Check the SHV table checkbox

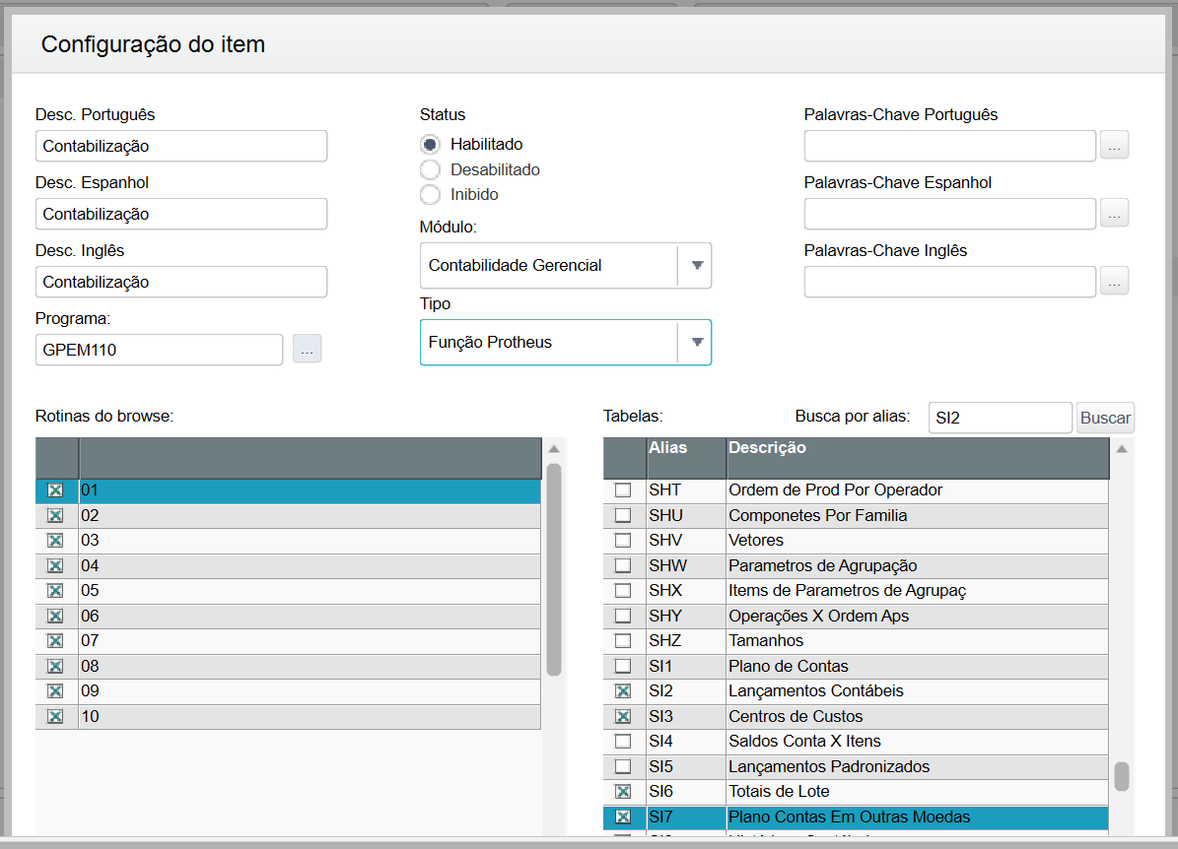(623, 541)
